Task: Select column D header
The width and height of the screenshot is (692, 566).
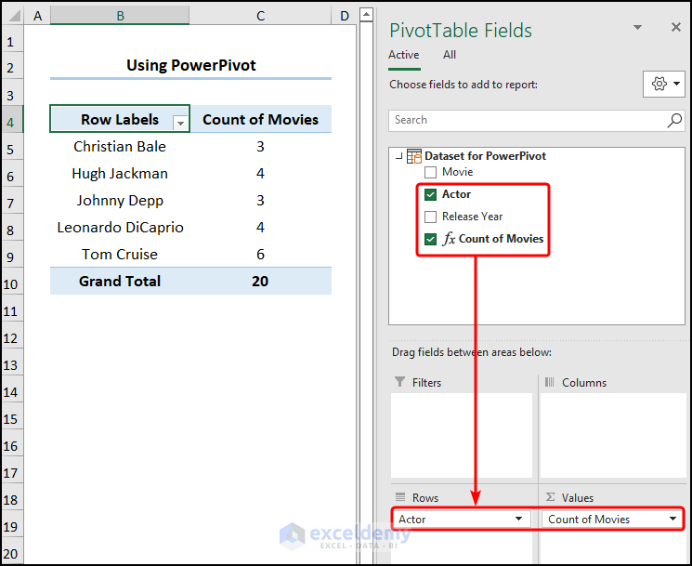Action: tap(345, 16)
